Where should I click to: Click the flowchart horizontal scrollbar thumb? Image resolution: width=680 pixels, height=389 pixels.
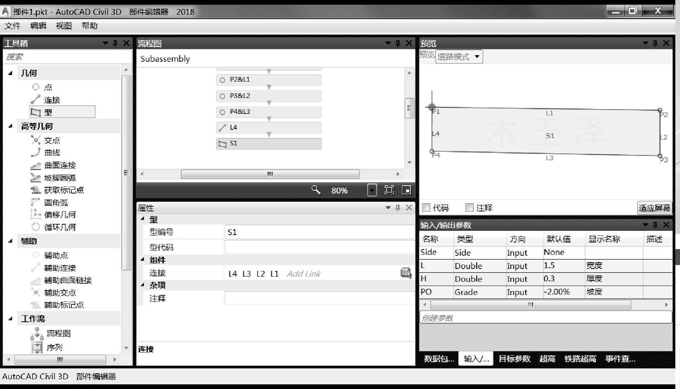[x=270, y=174]
